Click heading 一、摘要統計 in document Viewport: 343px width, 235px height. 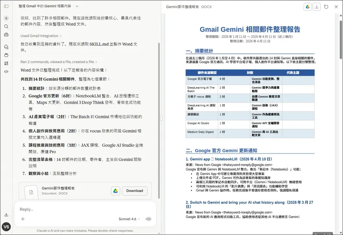[x=199, y=51]
